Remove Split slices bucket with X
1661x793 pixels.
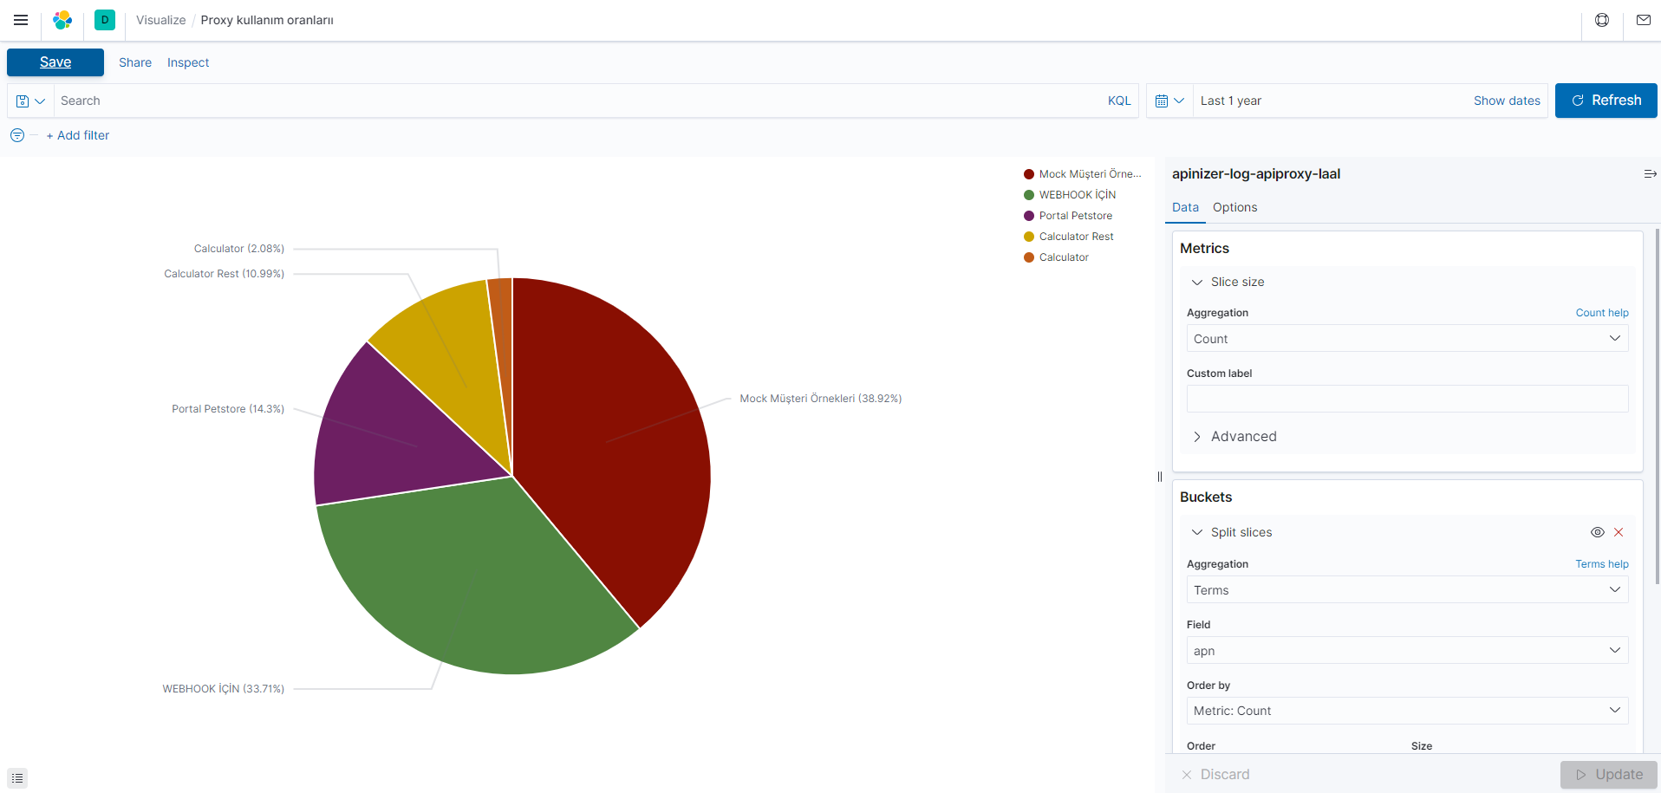point(1618,532)
